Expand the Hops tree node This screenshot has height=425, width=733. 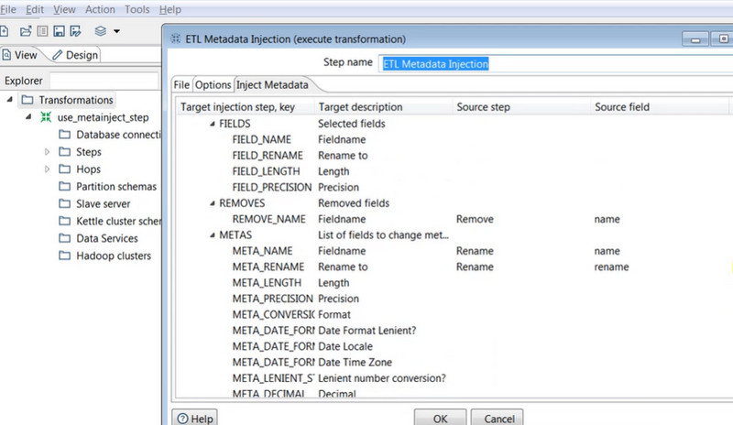[x=48, y=169]
